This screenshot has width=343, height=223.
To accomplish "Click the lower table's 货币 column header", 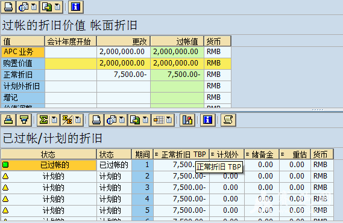I will [322, 154].
